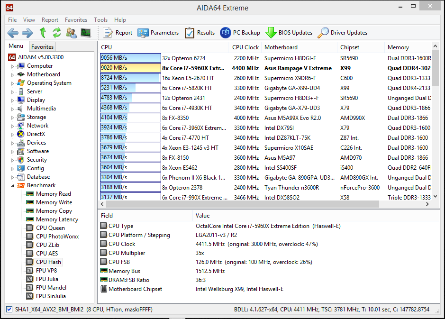Open the Report menu

click(x=50, y=20)
